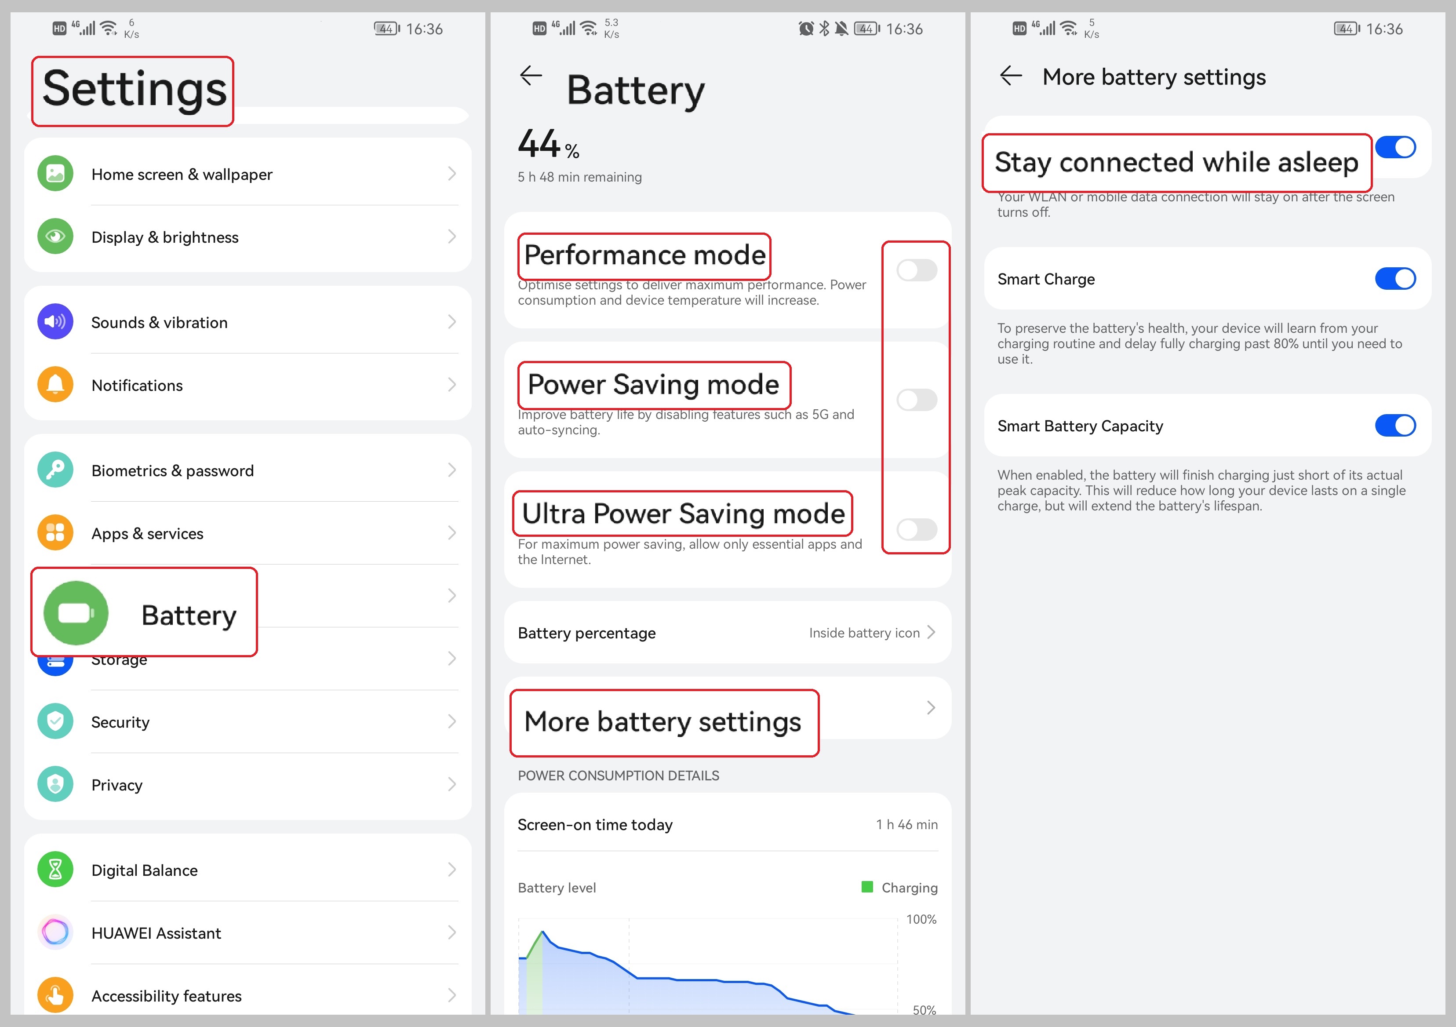Go back from the Battery screen
The height and width of the screenshot is (1027, 1456).
(531, 76)
